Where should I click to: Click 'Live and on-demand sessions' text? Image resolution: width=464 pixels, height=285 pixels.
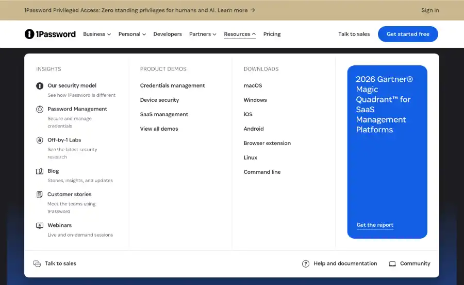80,235
